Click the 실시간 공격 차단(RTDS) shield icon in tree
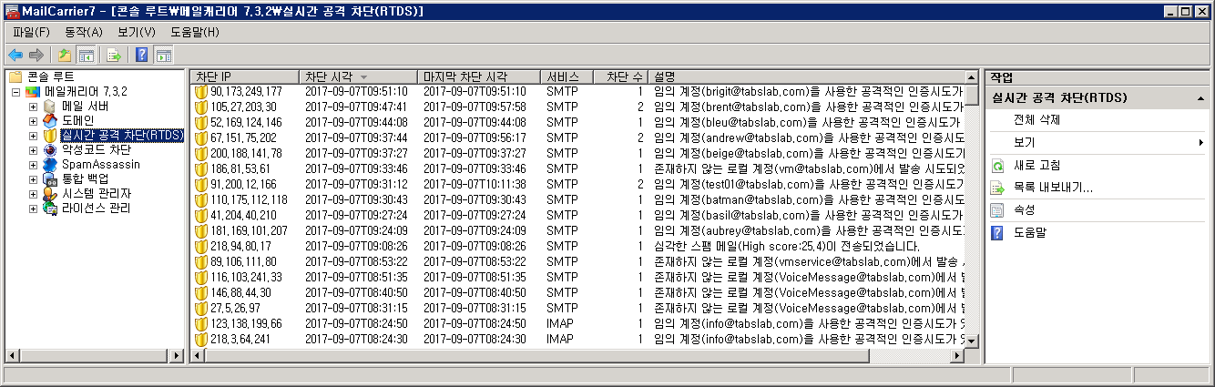The width and height of the screenshot is (1215, 387). [x=50, y=136]
